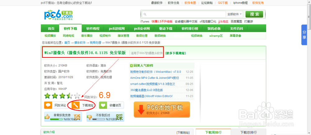This screenshot has width=311, height=135.
Task: Click iphone教程 in top bar
Action: pyautogui.click(x=240, y=3)
